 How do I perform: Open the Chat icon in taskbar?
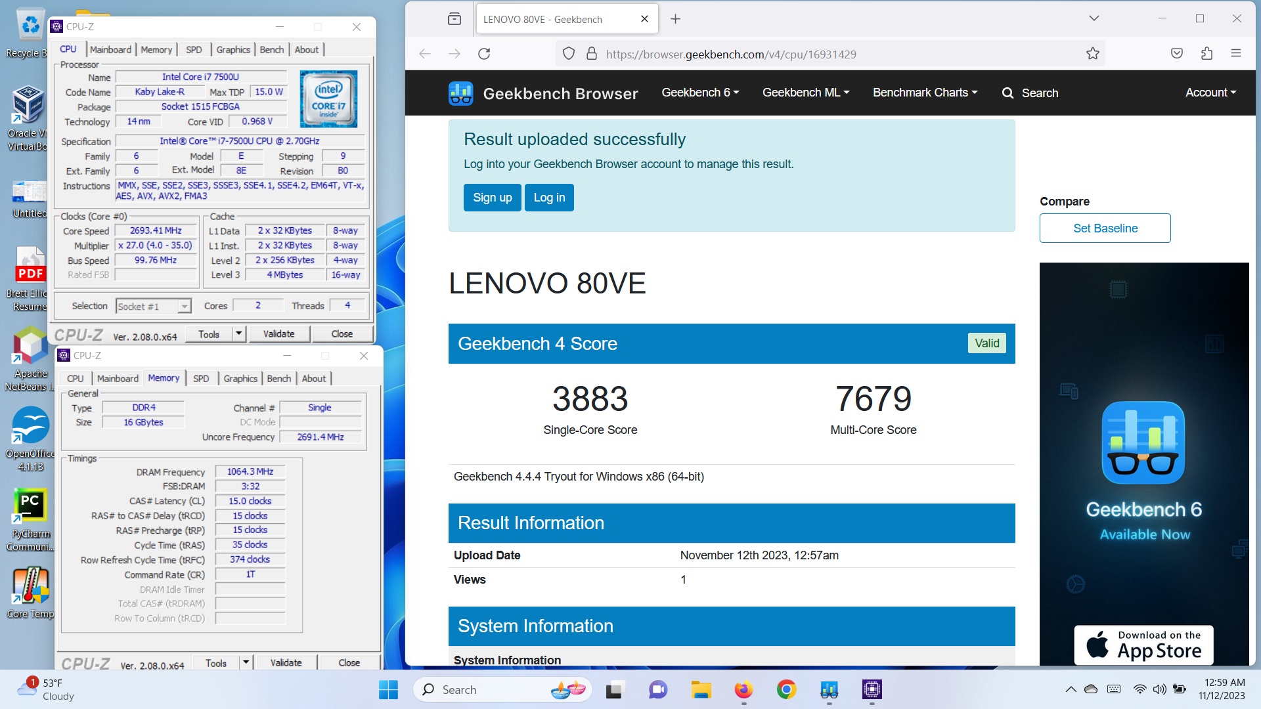pyautogui.click(x=658, y=690)
